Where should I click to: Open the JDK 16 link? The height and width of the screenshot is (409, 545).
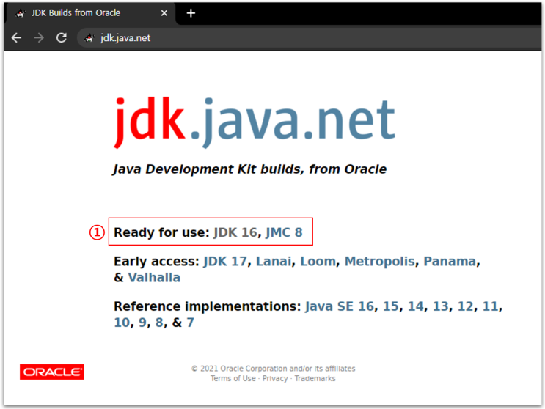[x=235, y=232]
